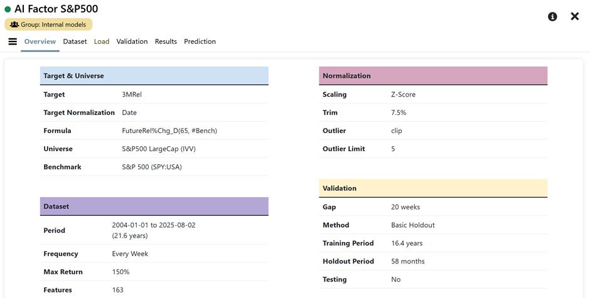Switch to the Dataset tab
590x298 pixels.
point(75,41)
